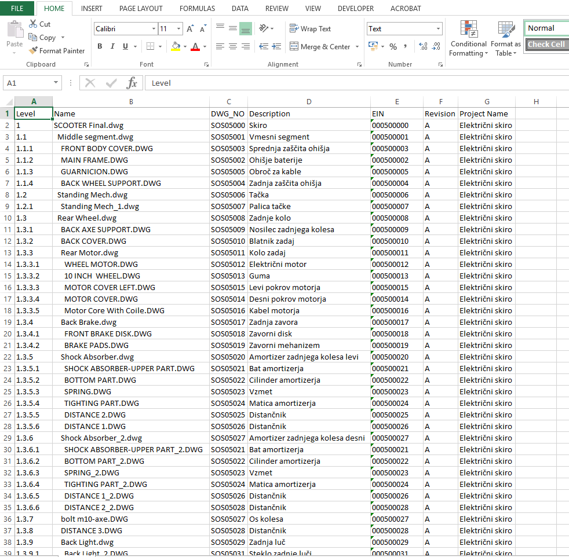
Task: Open Alignment dialog launcher
Action: tap(359, 64)
